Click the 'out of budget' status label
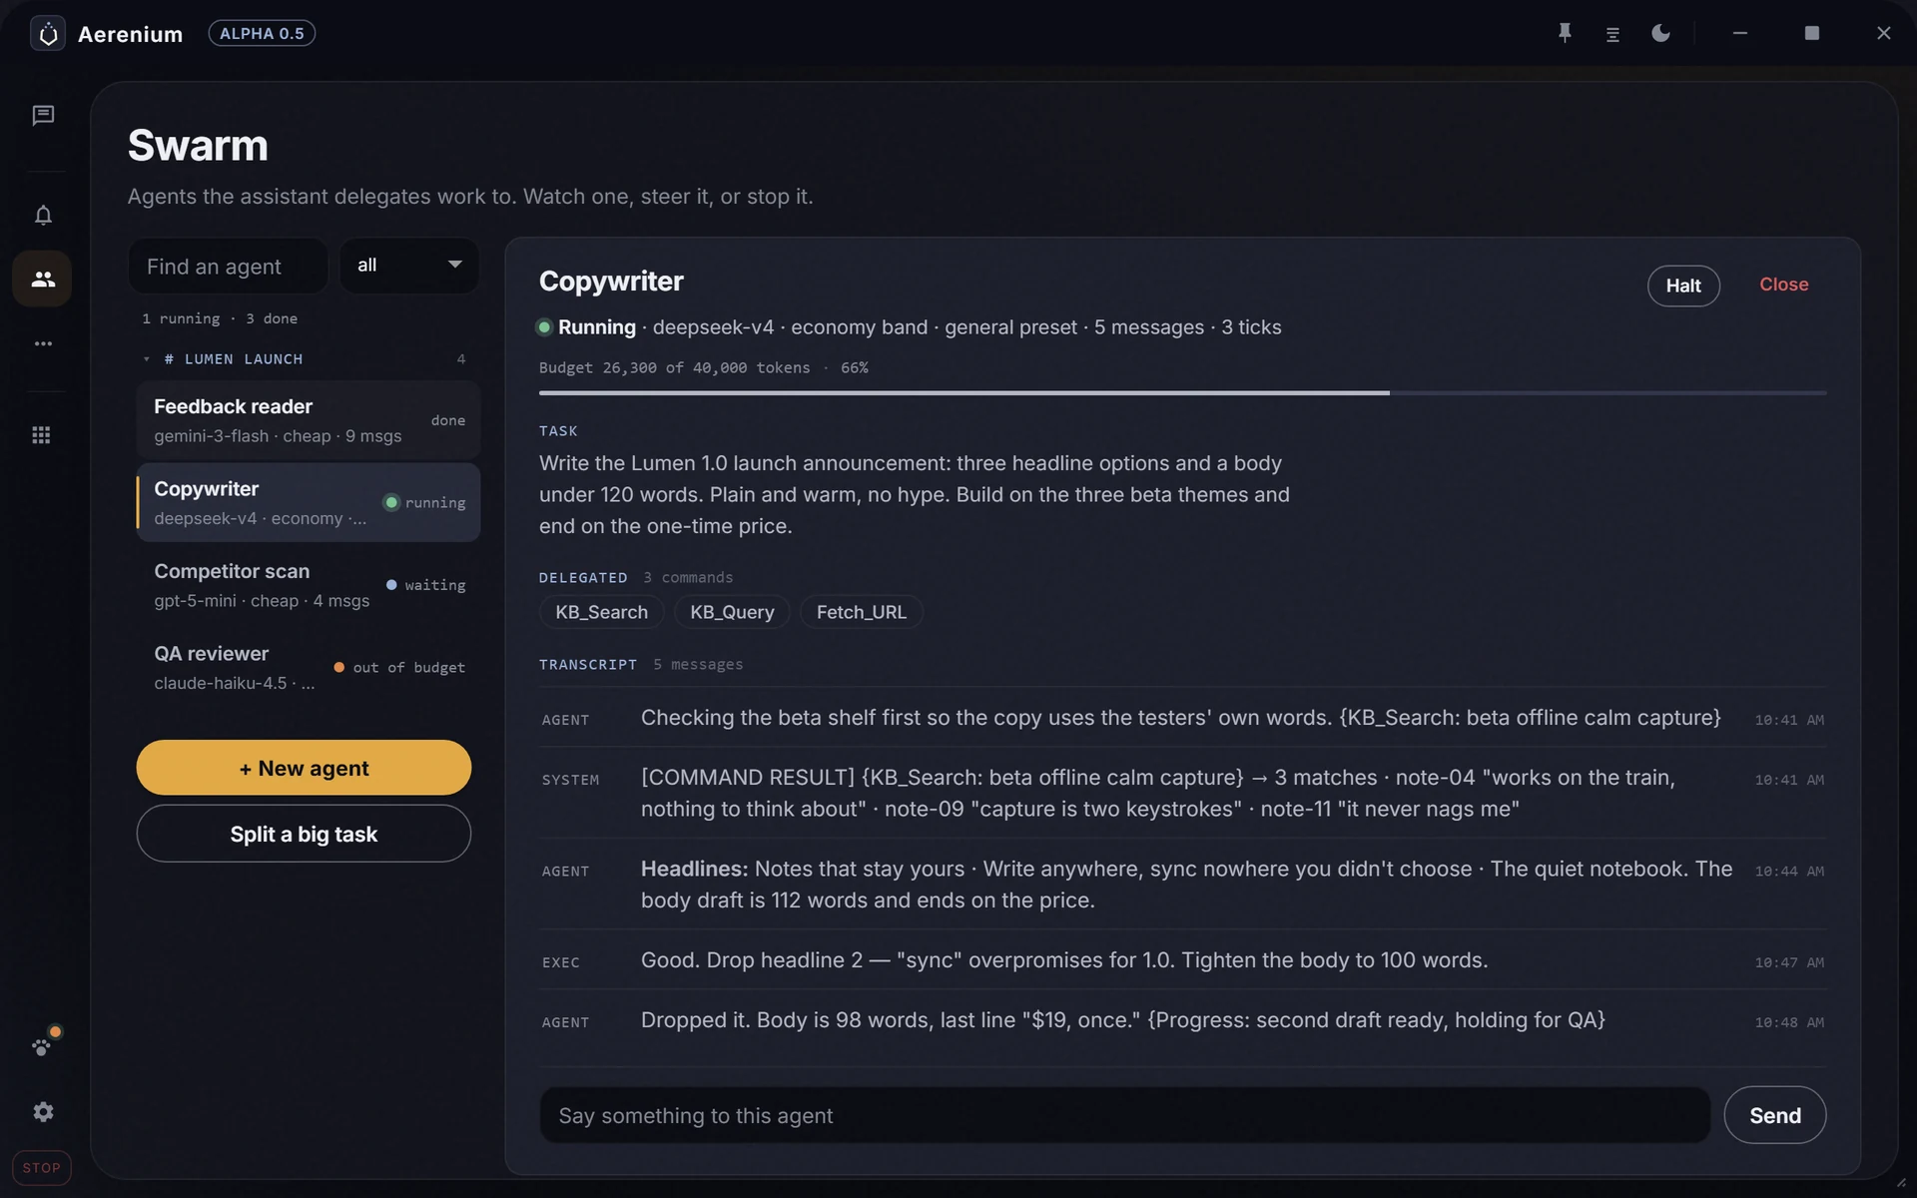 pyautogui.click(x=408, y=668)
